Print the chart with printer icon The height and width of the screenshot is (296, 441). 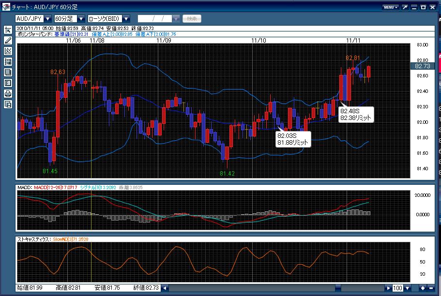[8, 94]
